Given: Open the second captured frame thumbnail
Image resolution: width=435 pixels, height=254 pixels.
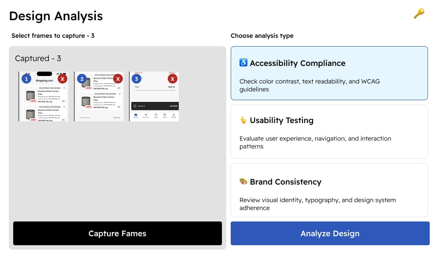Looking at the screenshot, I should pos(98,102).
